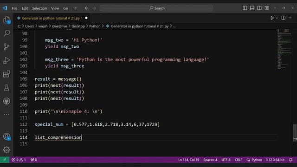Go to line via Ln 114, Col 19

click(189, 160)
